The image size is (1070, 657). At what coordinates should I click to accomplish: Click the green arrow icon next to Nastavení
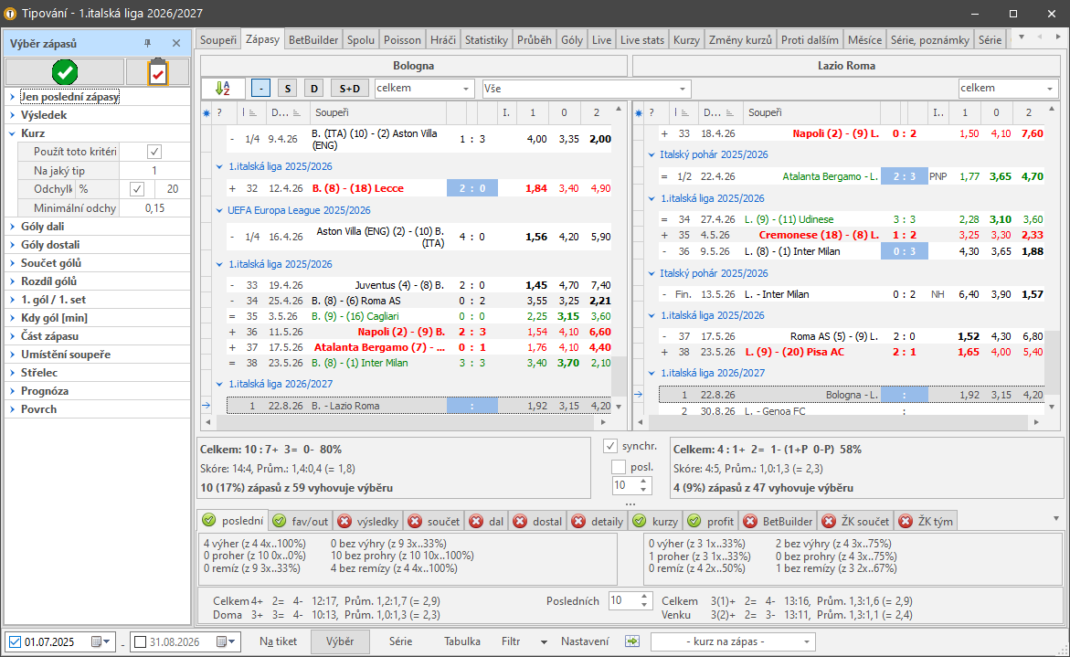point(632,641)
